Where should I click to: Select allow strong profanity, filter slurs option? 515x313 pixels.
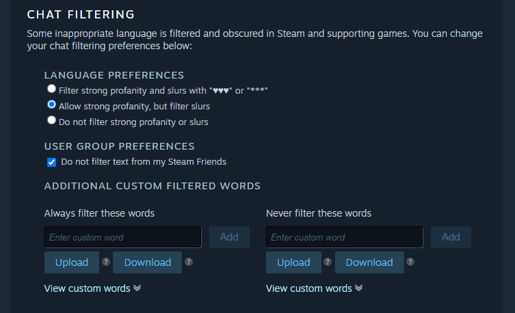tap(51, 105)
